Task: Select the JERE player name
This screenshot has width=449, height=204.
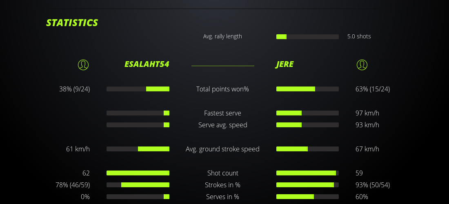Action: click(x=285, y=64)
